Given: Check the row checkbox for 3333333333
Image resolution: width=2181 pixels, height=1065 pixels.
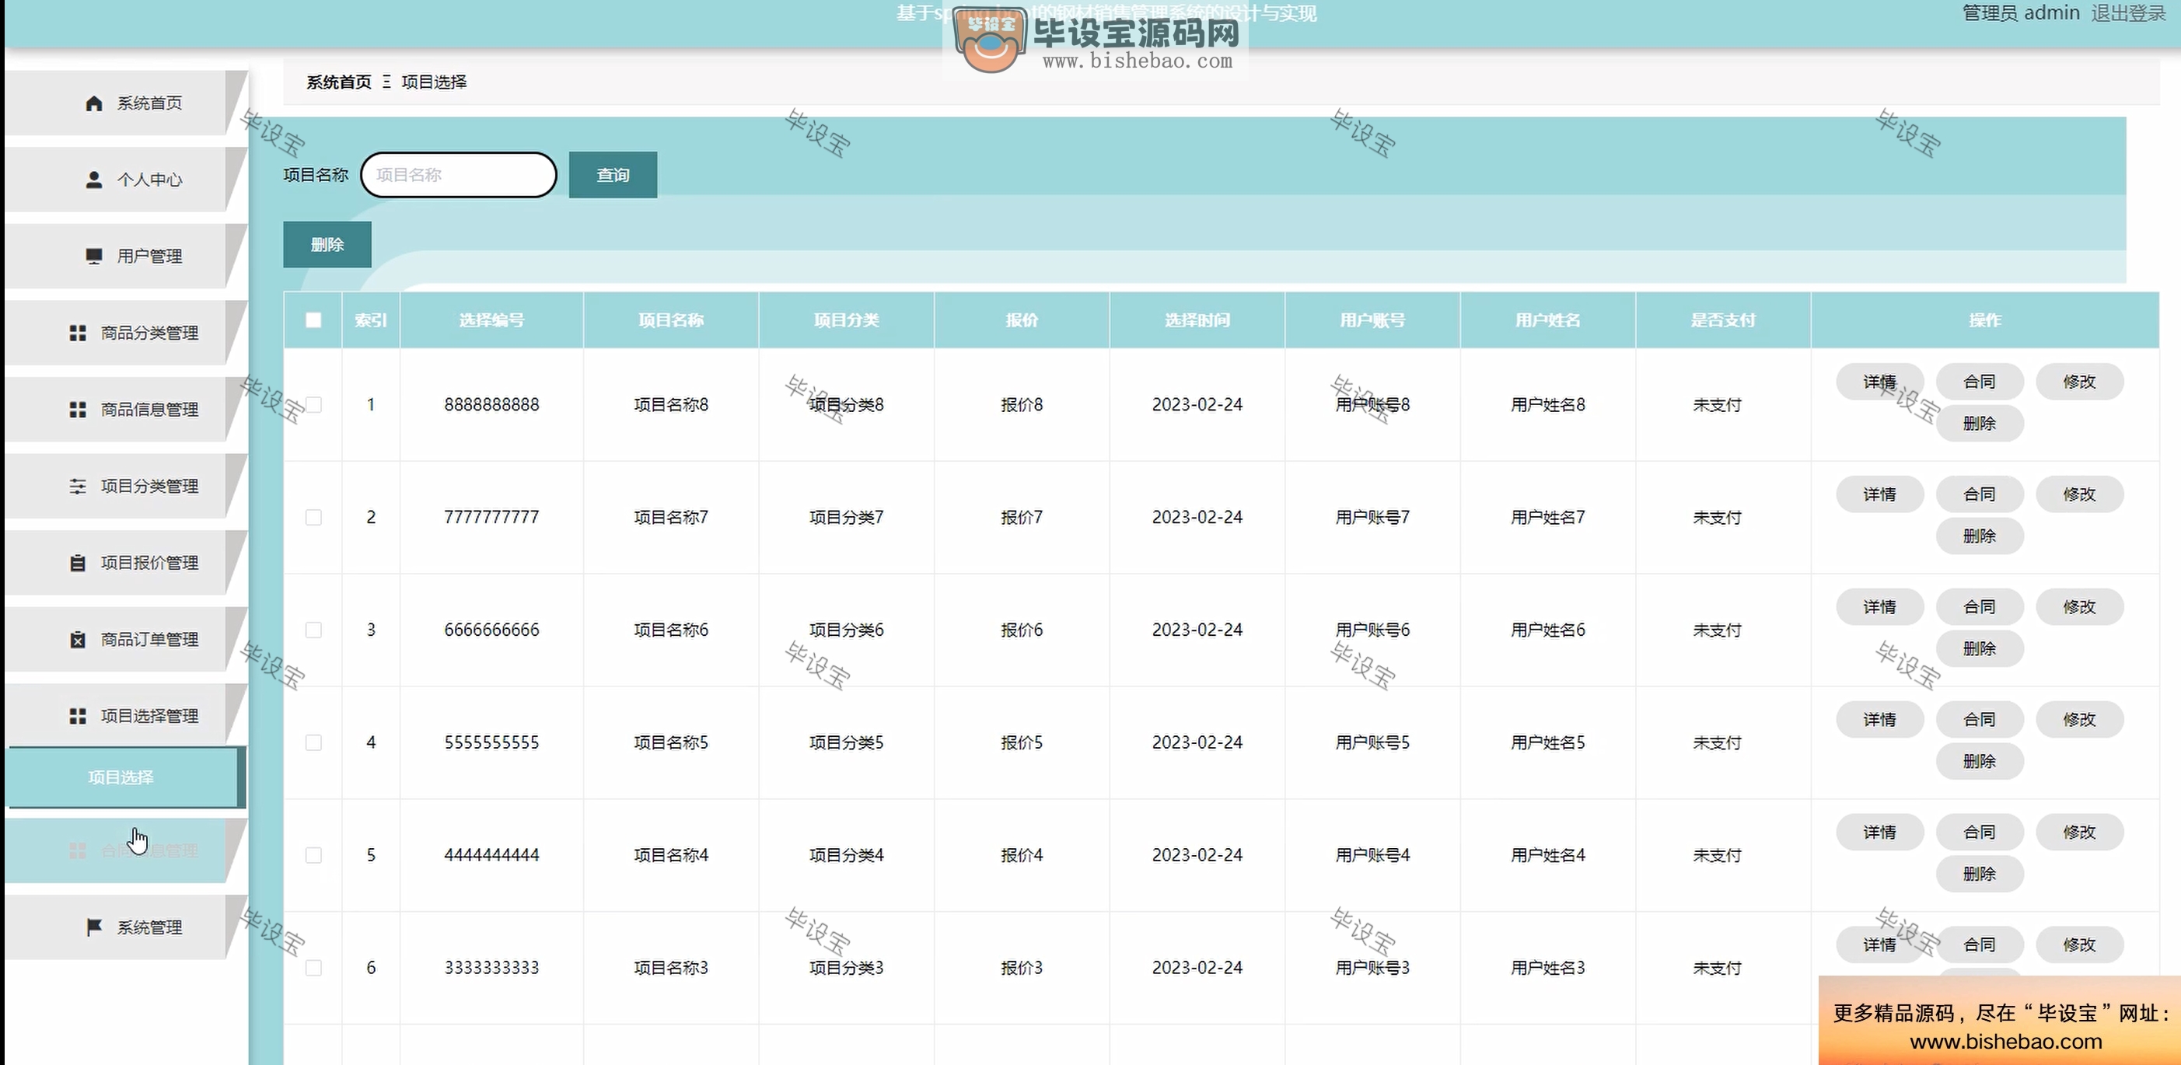Looking at the screenshot, I should pos(313,968).
